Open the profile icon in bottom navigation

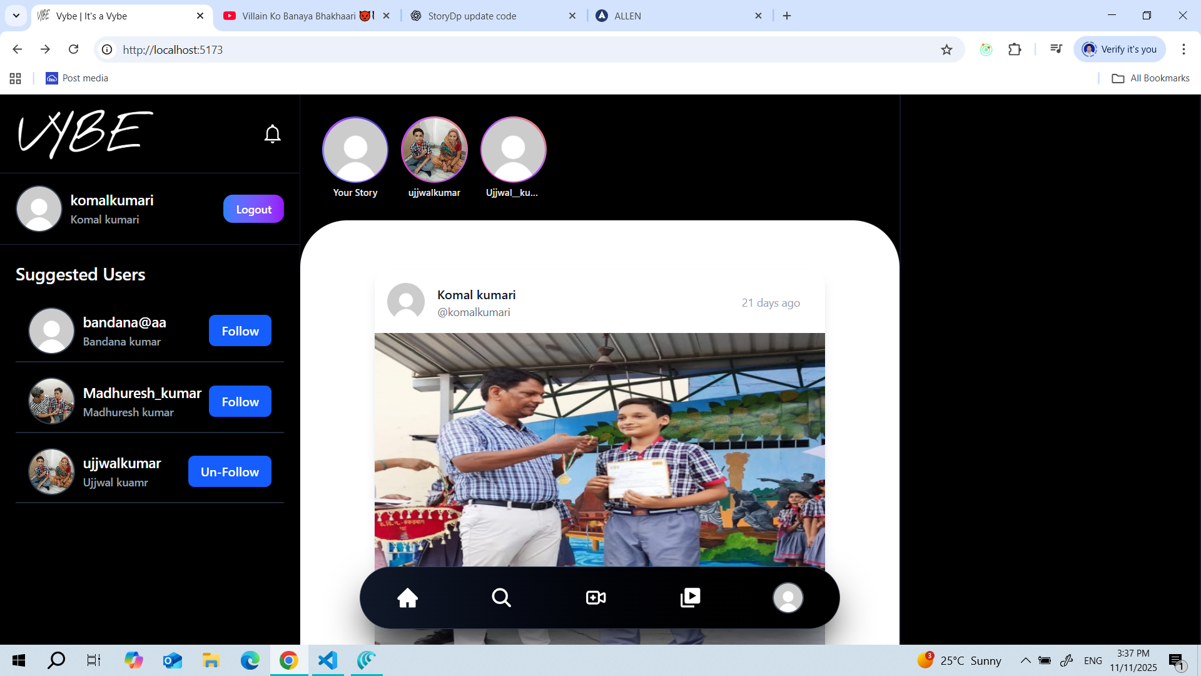[788, 598]
